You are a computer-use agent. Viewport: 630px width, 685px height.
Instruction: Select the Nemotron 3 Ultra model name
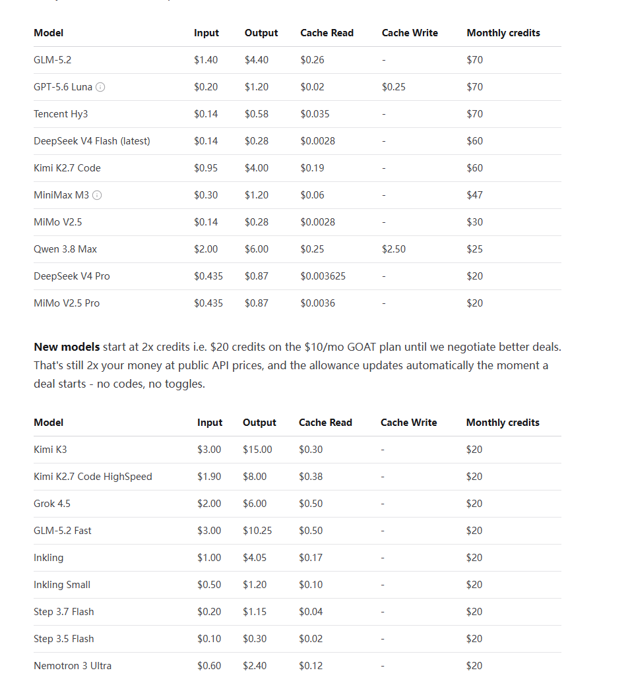click(73, 666)
